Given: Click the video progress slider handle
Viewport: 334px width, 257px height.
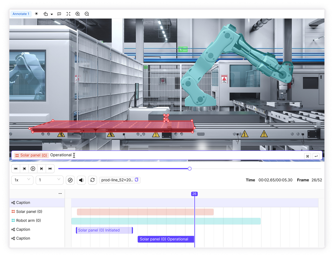Looking at the screenshot, I should point(190,169).
